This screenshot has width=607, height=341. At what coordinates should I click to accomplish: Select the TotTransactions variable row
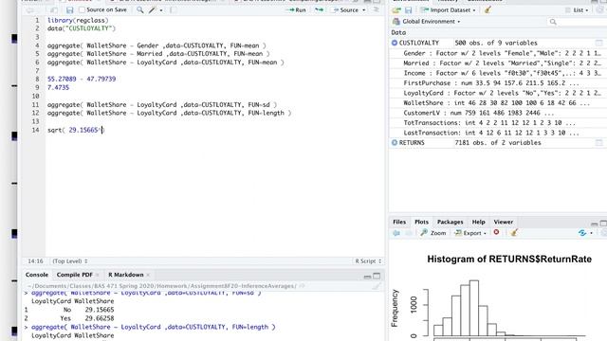point(497,123)
